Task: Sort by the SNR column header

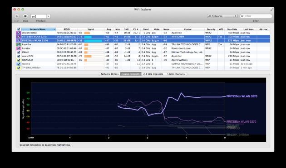Action: [x=126, y=29]
